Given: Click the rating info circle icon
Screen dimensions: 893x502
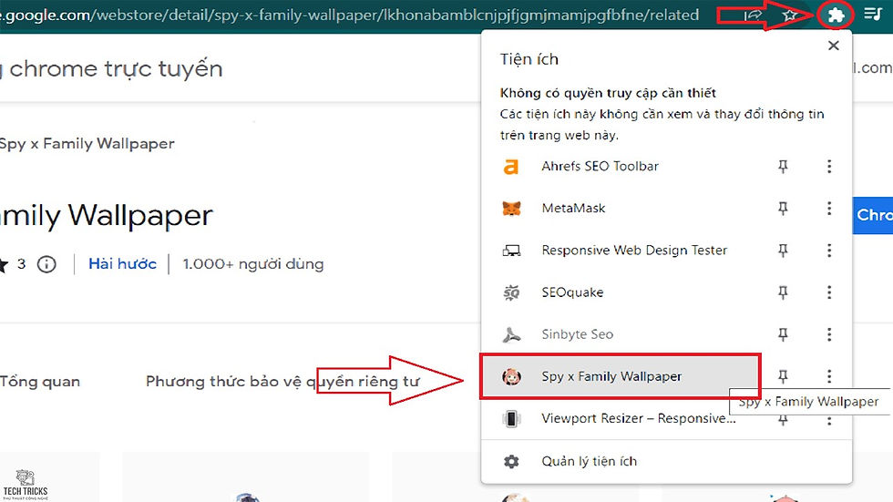Looking at the screenshot, I should click(x=46, y=264).
